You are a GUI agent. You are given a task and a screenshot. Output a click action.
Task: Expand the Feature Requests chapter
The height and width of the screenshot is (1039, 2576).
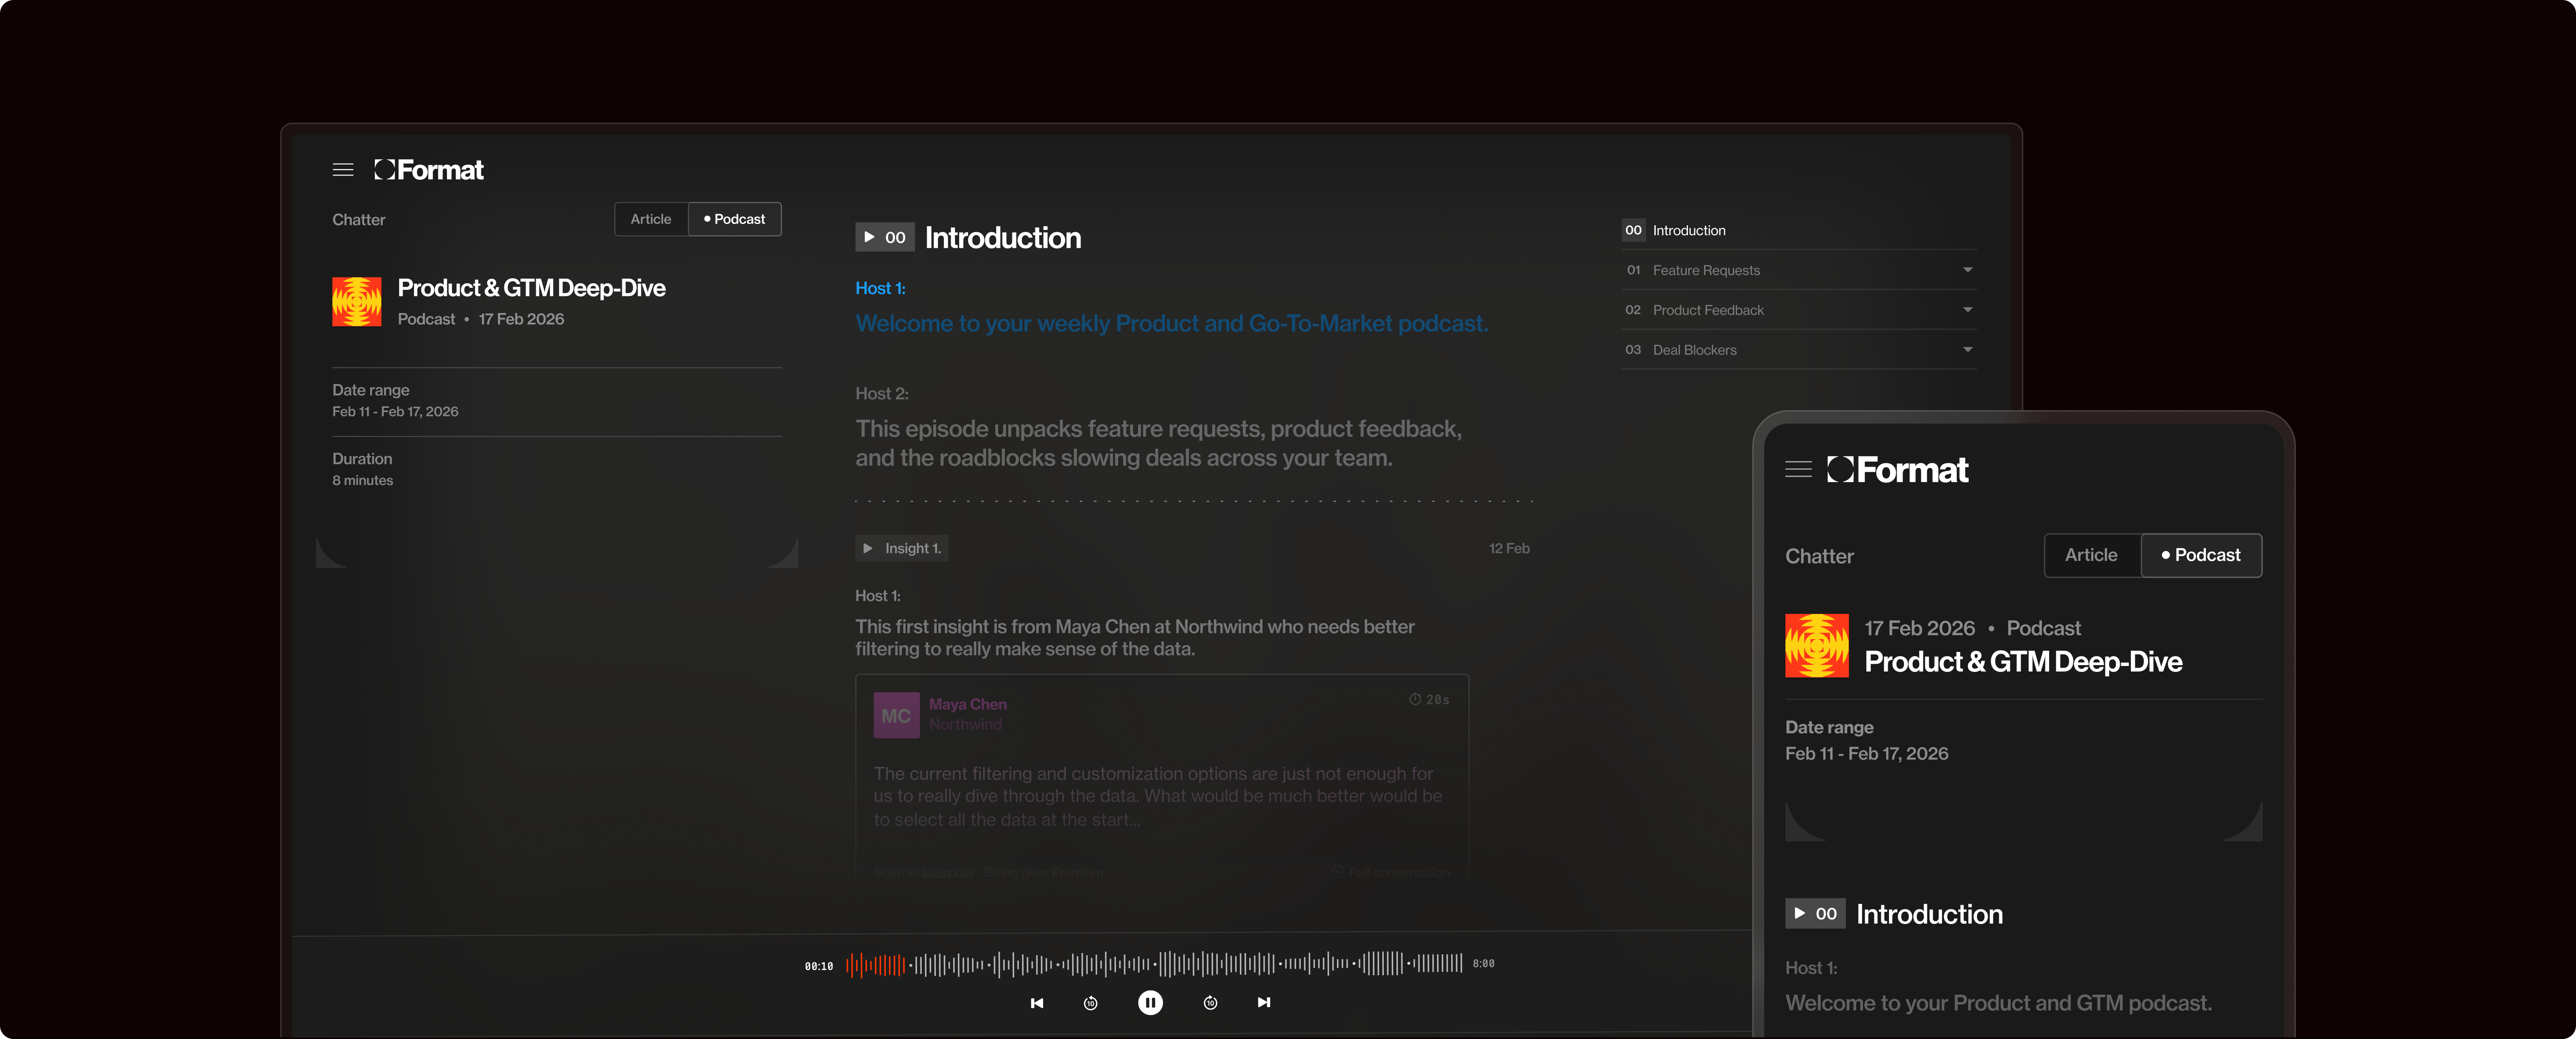pos(1966,270)
